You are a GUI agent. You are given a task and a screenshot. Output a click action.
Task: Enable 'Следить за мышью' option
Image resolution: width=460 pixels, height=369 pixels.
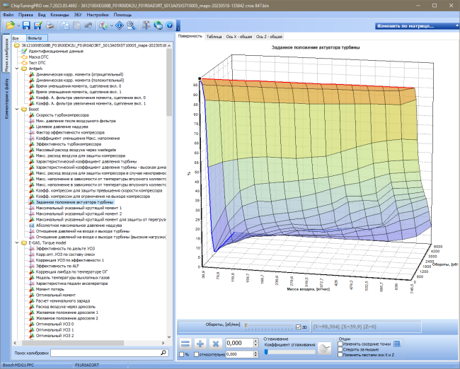340,349
